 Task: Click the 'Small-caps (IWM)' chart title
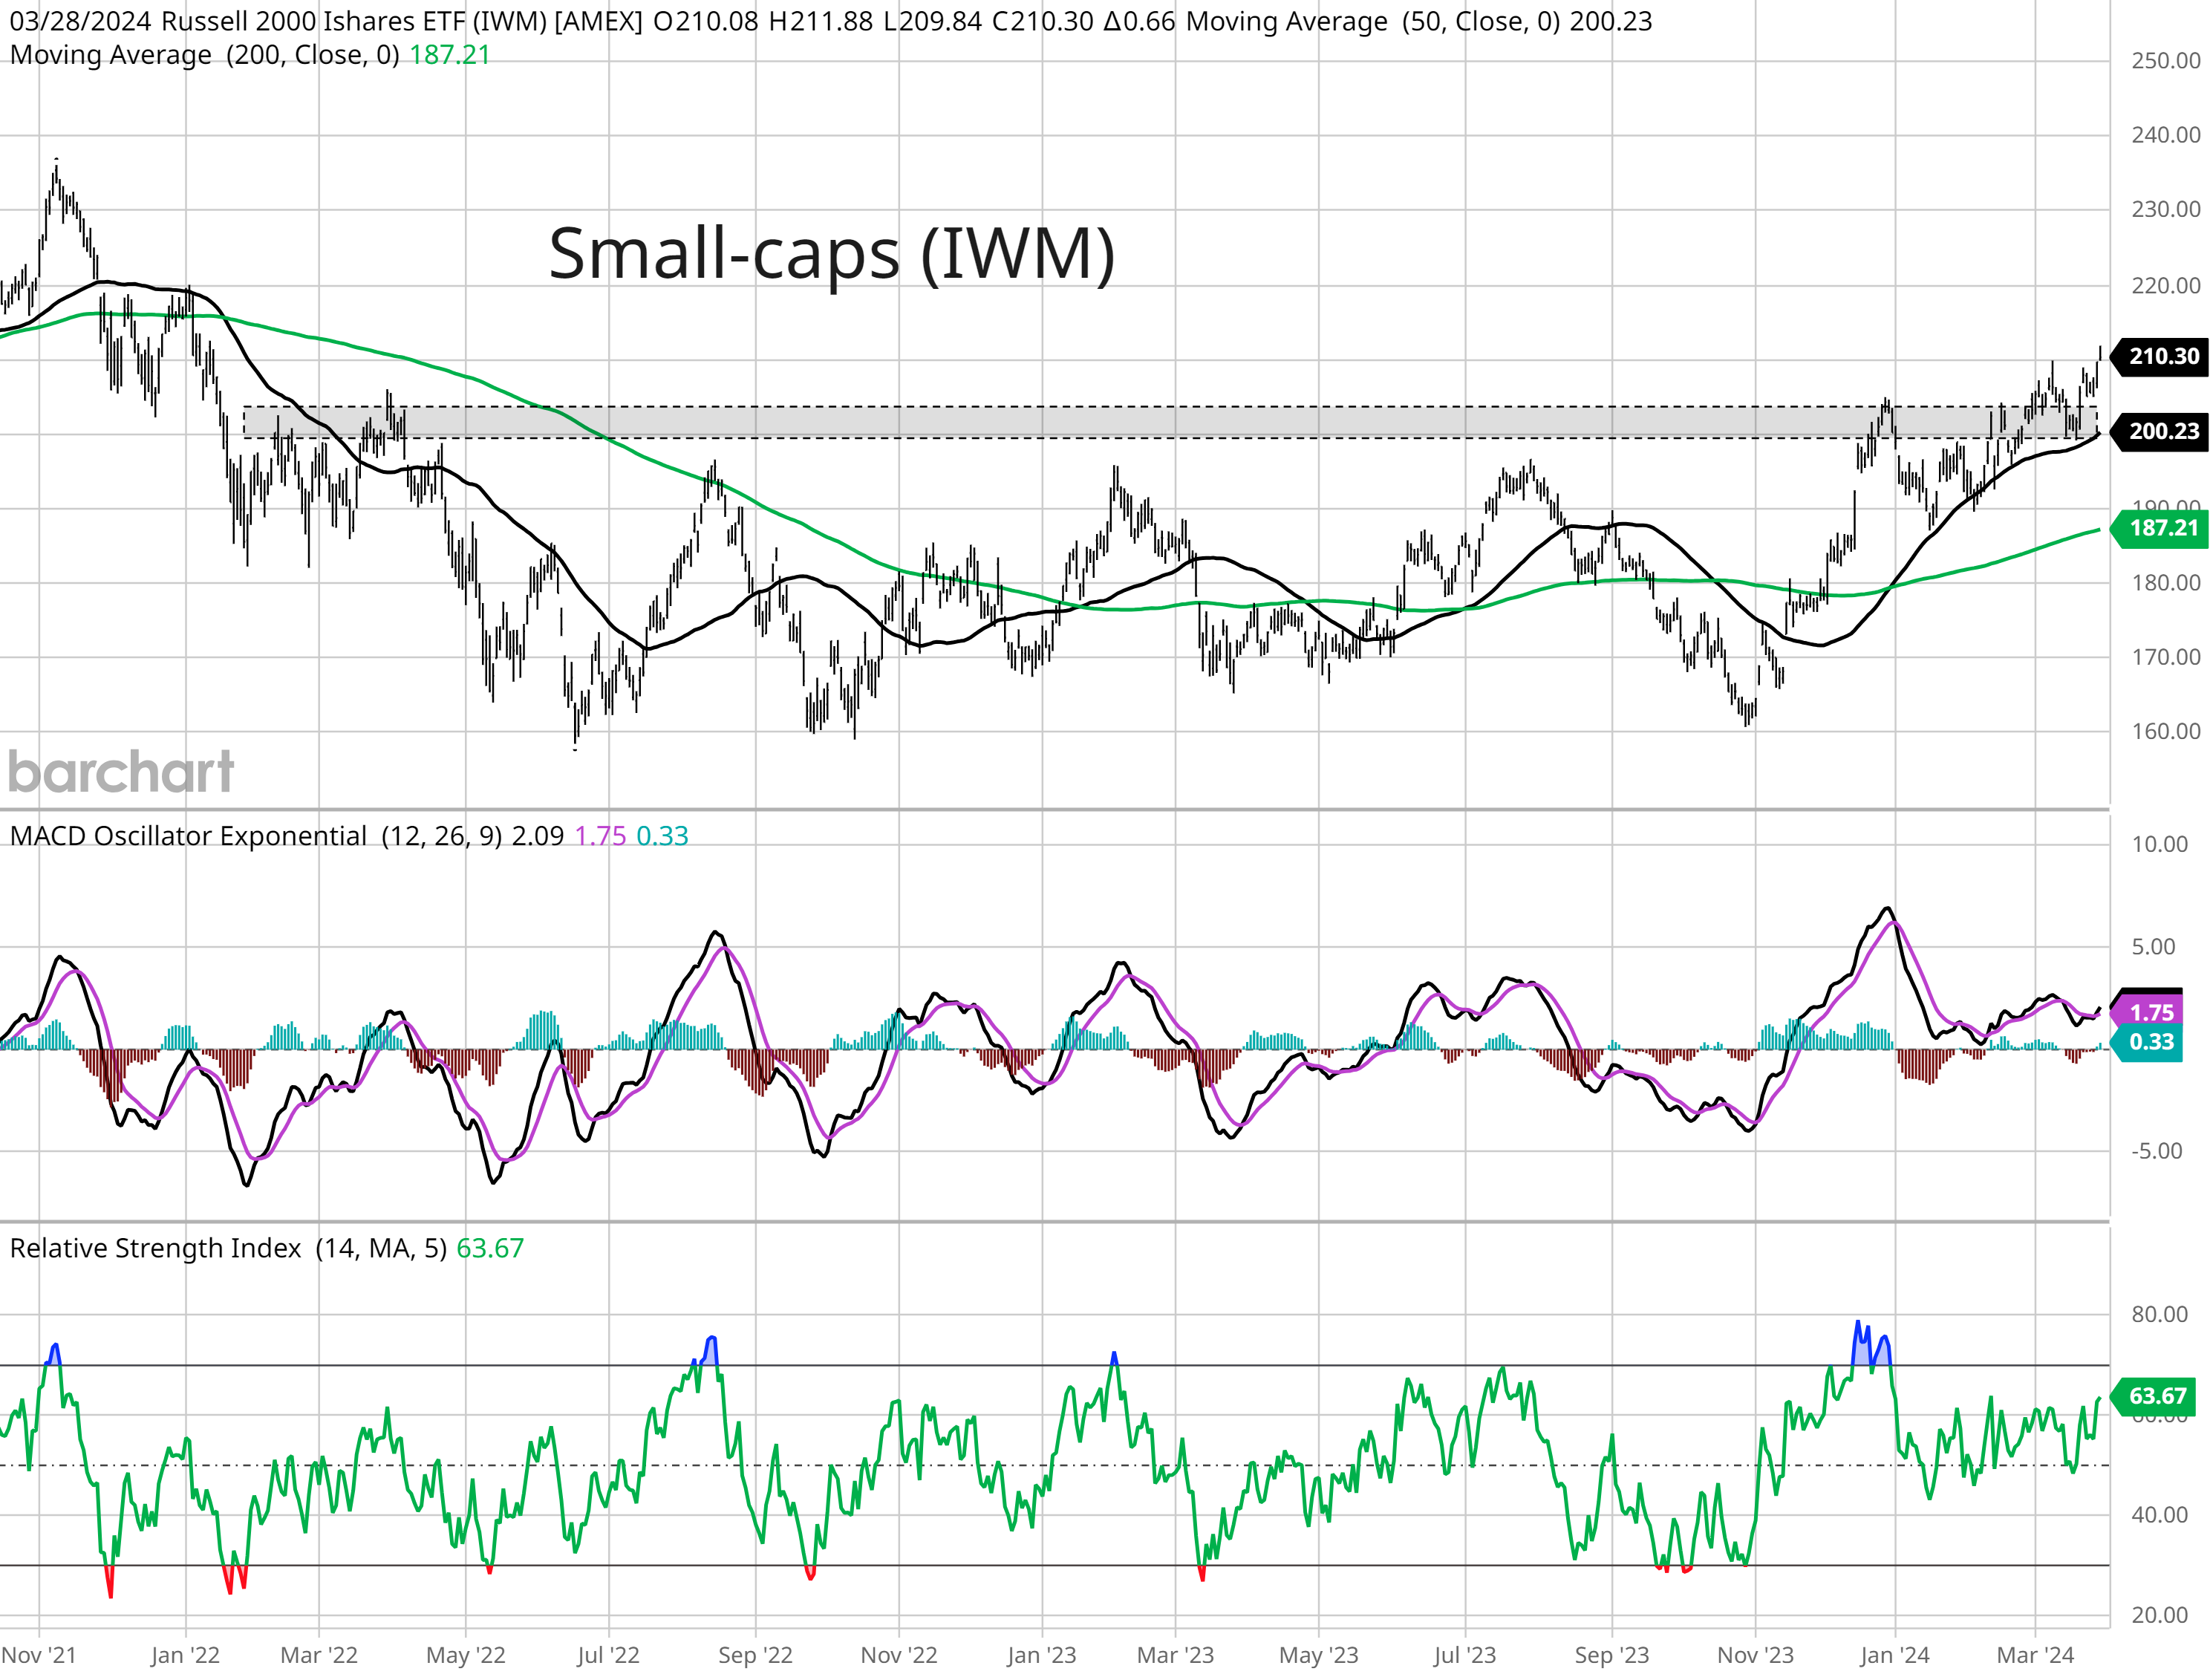(x=831, y=254)
